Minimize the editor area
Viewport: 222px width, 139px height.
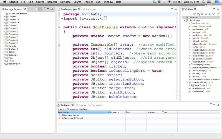[x=172, y=8]
